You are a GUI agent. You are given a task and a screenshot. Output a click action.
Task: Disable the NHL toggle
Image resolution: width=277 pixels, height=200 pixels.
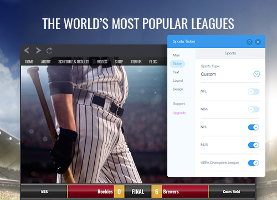coord(254,127)
